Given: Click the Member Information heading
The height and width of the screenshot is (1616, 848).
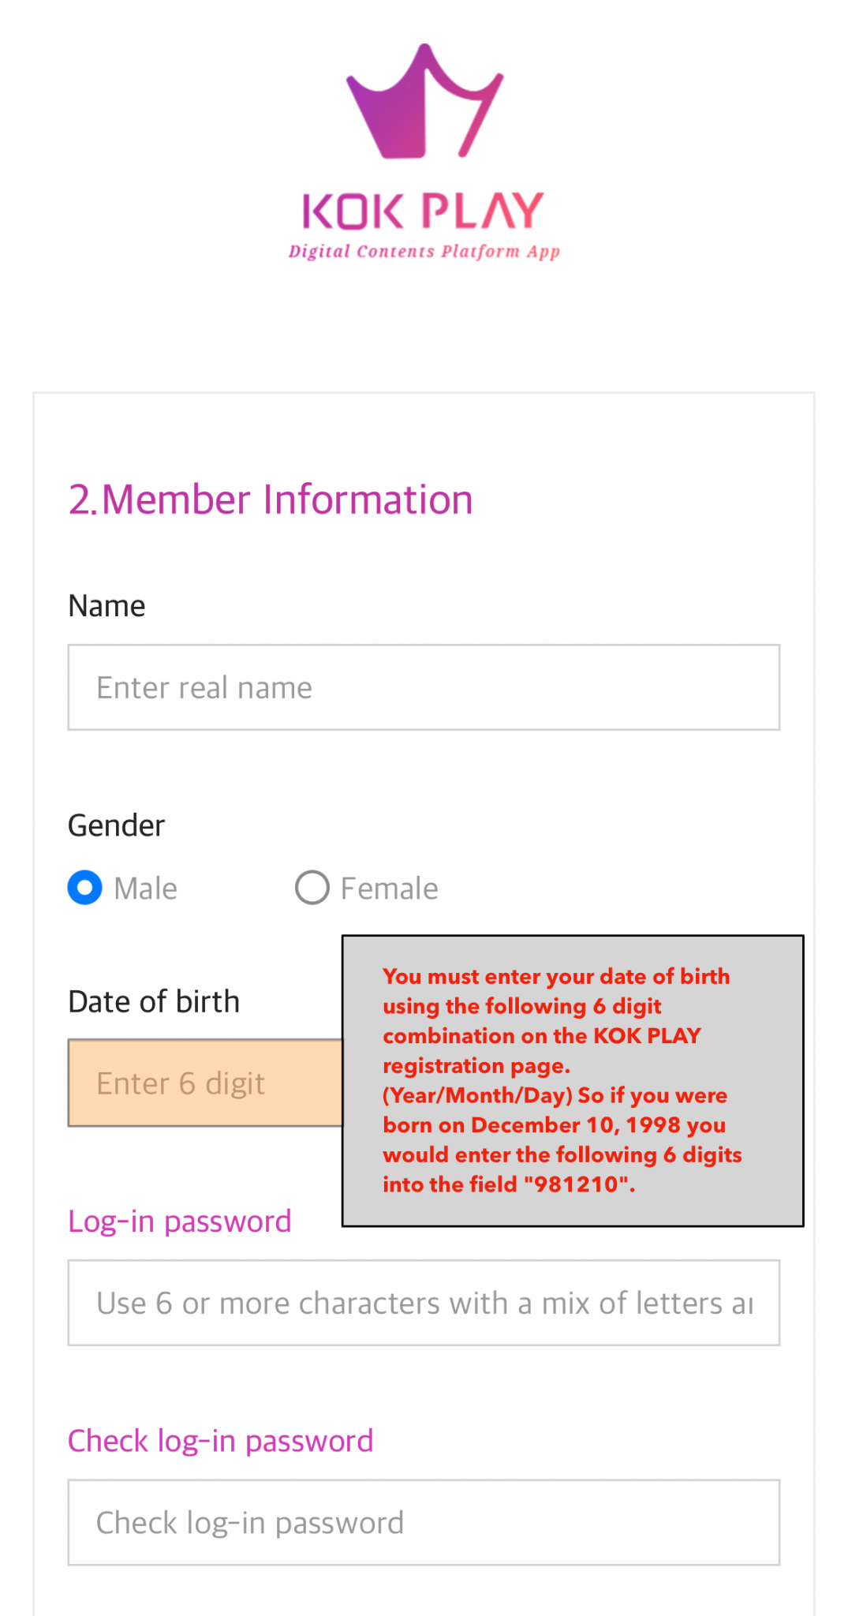Looking at the screenshot, I should point(271,499).
